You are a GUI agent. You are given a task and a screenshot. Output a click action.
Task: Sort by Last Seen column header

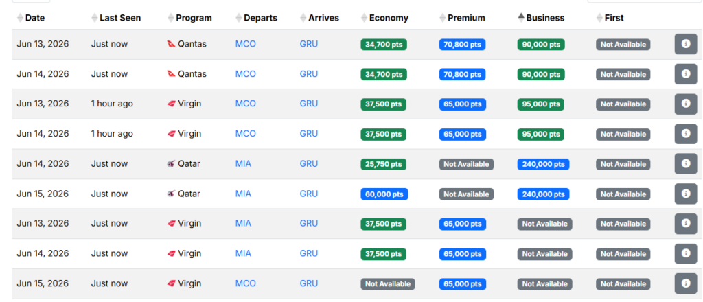(x=119, y=18)
